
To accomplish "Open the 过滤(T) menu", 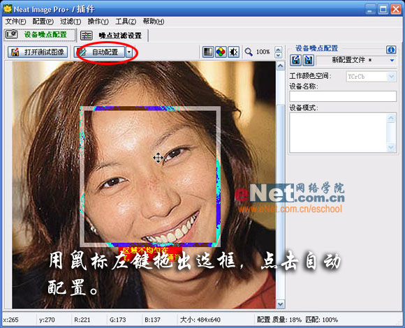I will pyautogui.click(x=71, y=22).
